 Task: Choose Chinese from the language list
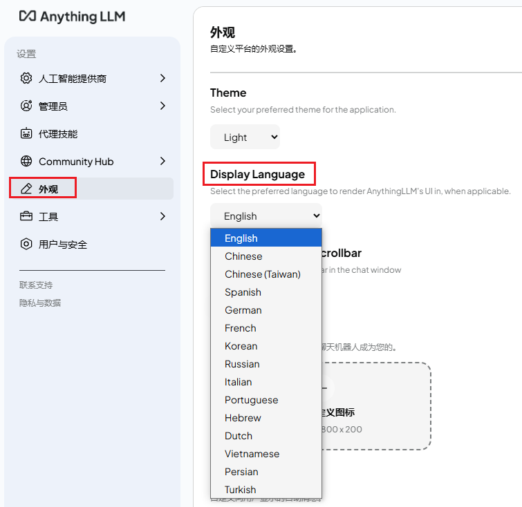(x=266, y=256)
